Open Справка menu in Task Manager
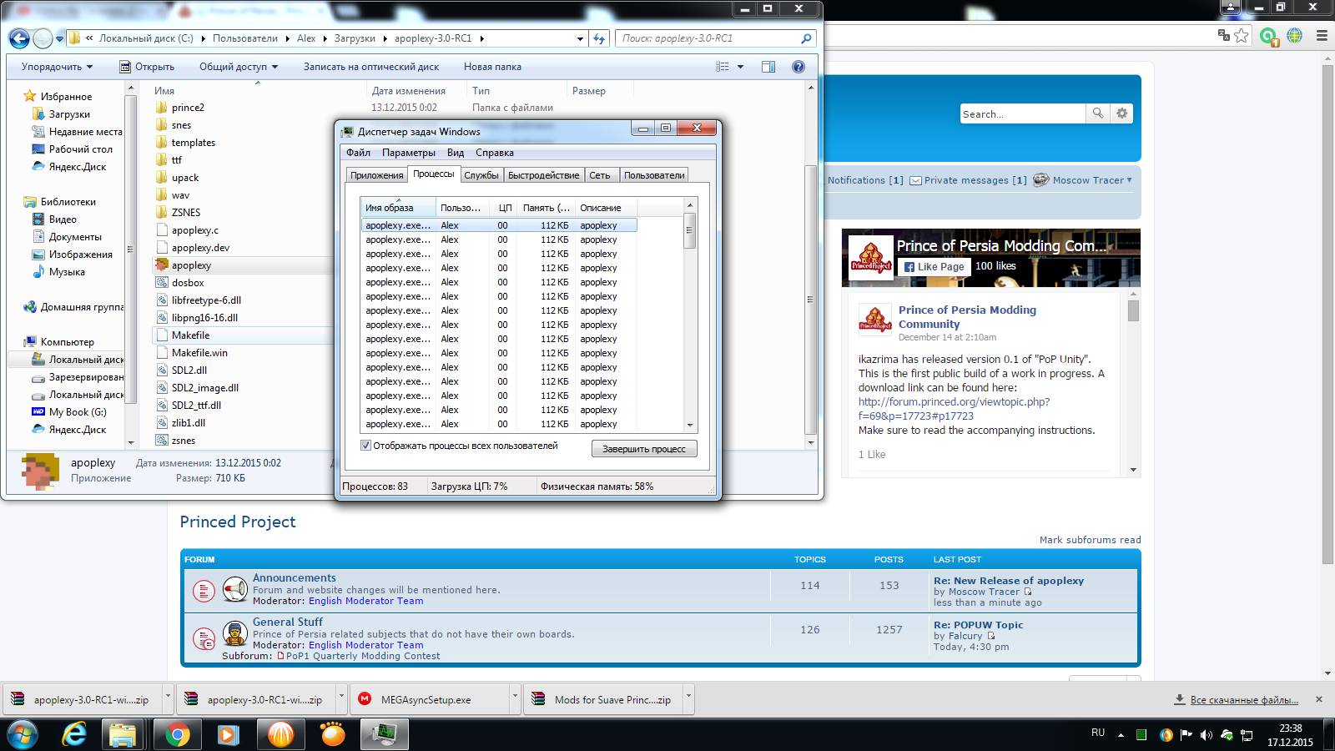Screen dimensions: 1335x751 (495, 153)
